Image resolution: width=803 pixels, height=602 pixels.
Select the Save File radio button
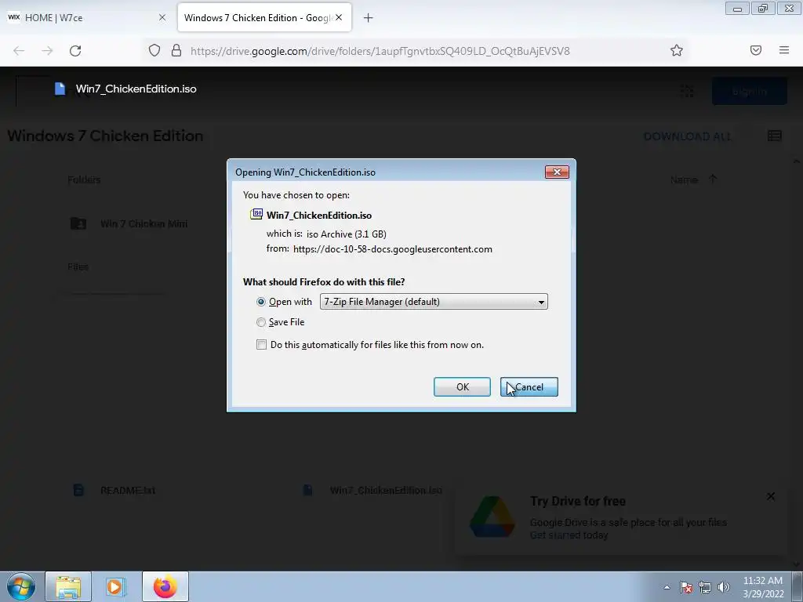(260, 322)
